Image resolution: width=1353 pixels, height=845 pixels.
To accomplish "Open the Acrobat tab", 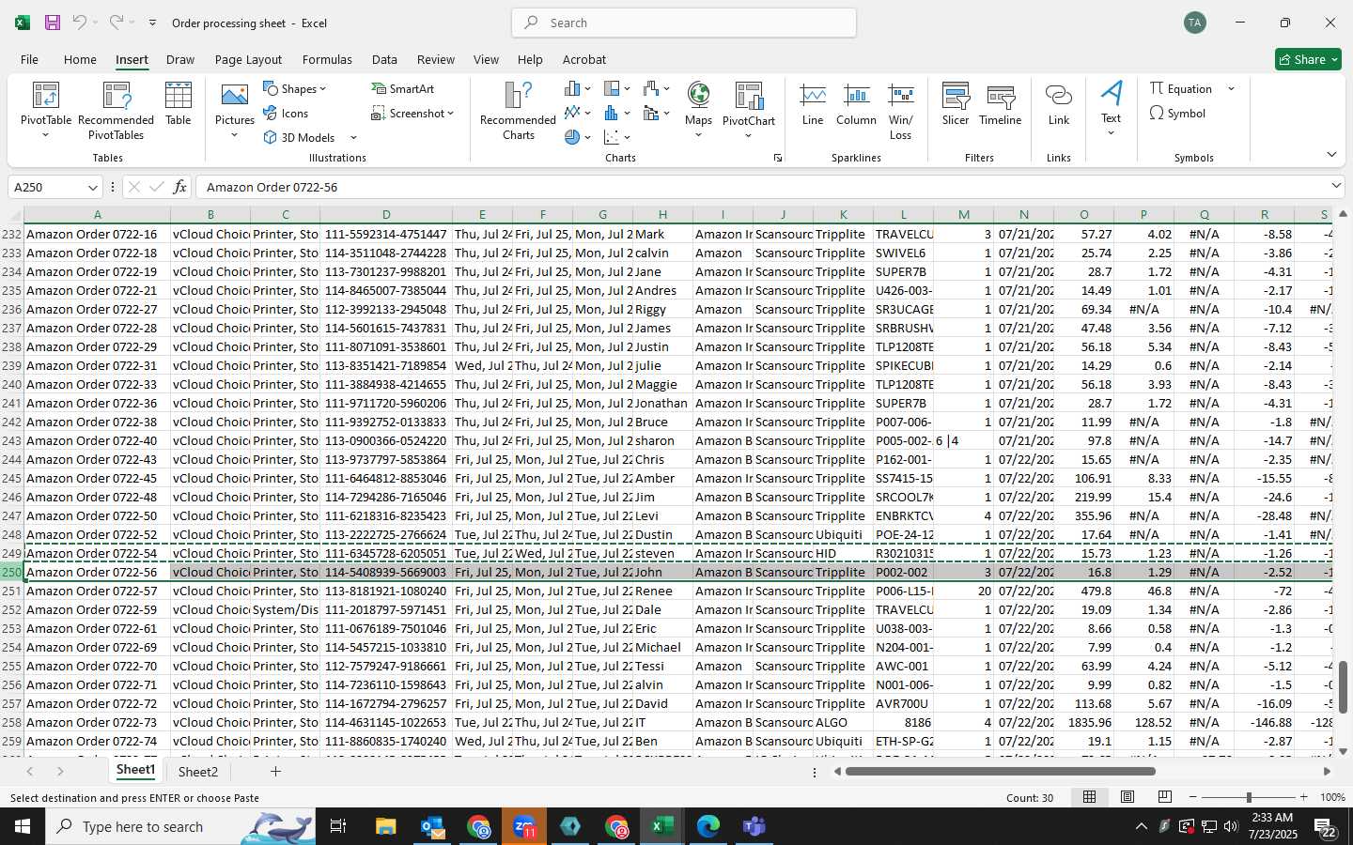I will tap(583, 59).
